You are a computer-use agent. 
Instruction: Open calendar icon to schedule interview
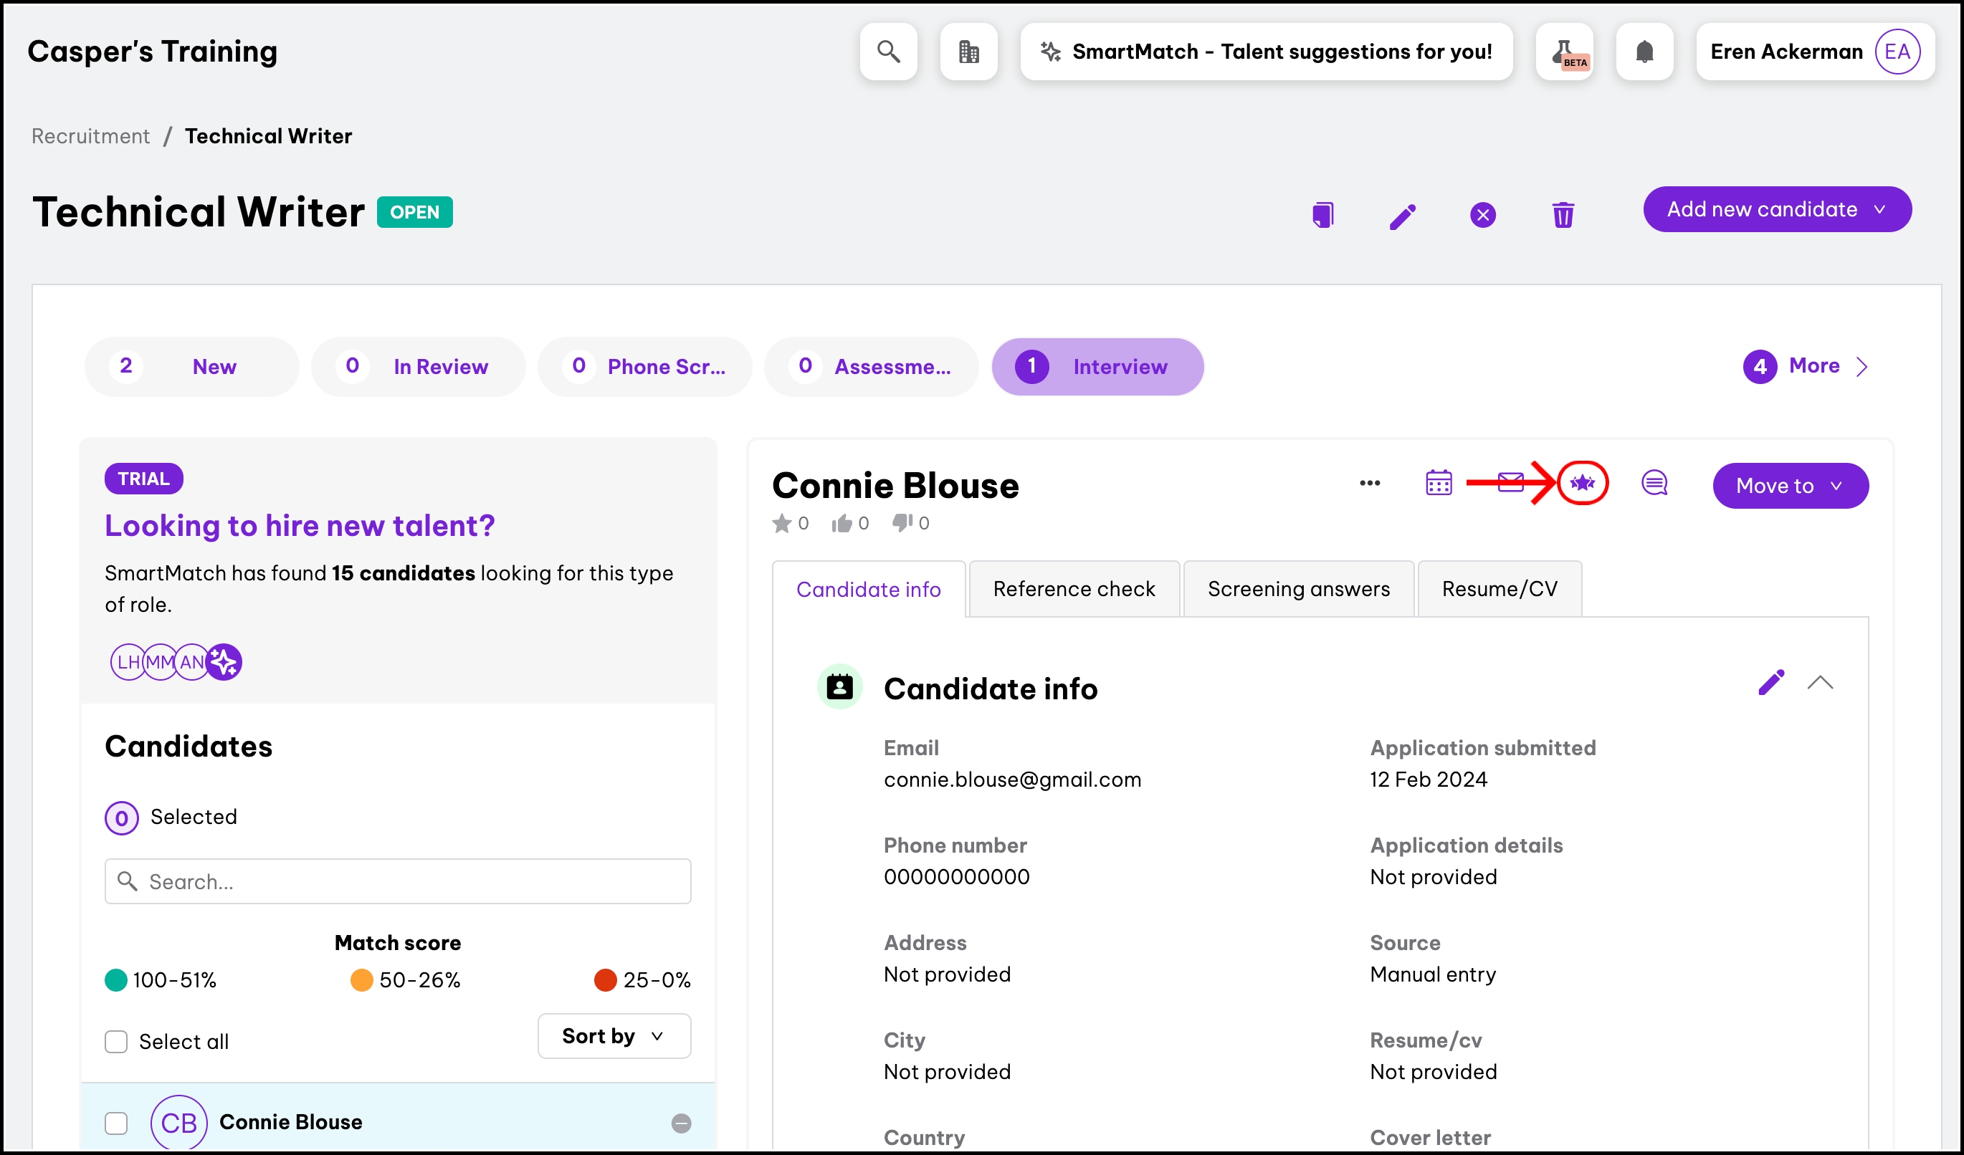tap(1439, 483)
